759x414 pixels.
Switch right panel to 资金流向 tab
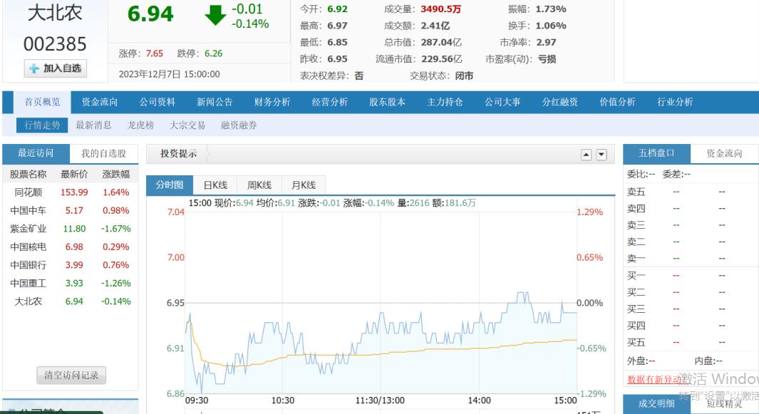coord(724,153)
